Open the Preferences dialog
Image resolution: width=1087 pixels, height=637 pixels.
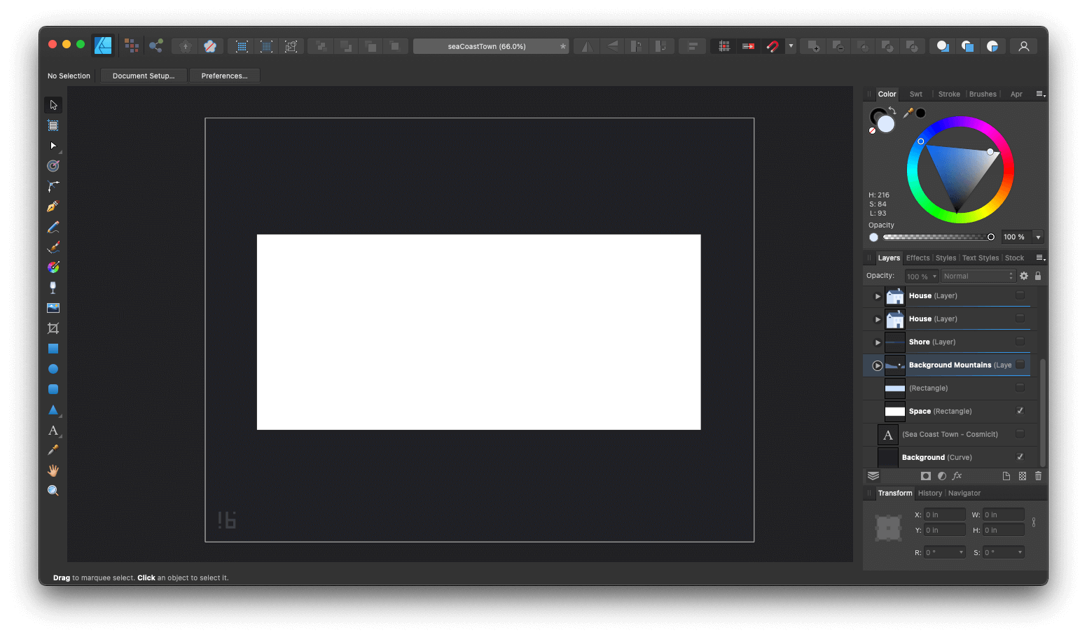[x=224, y=75]
